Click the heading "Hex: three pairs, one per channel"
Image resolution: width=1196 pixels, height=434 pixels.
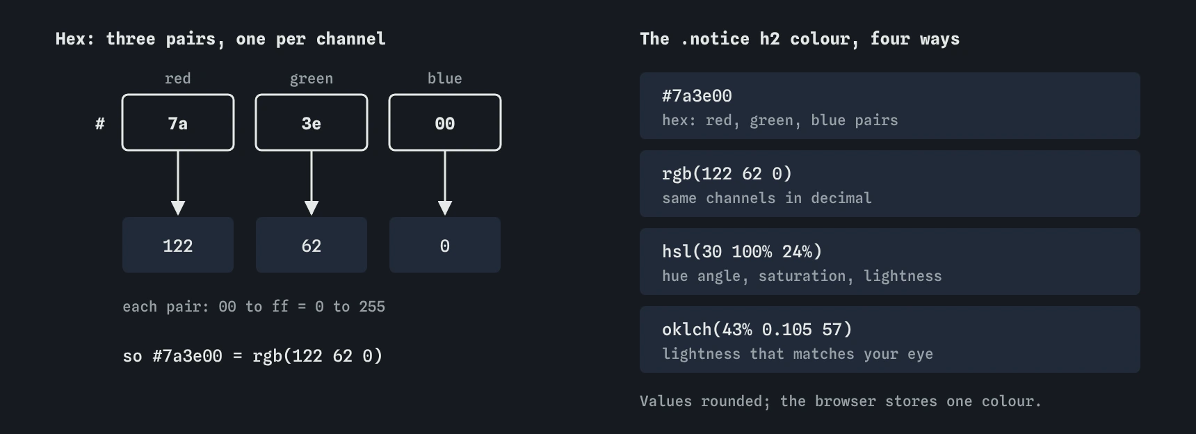pos(220,39)
